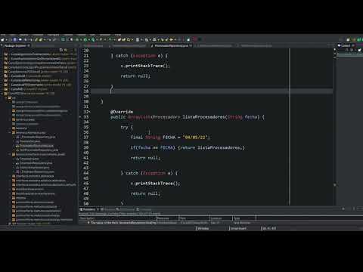363x272 pixels.
Task: Click the New file toolbar icon
Action: (x=2, y=39)
